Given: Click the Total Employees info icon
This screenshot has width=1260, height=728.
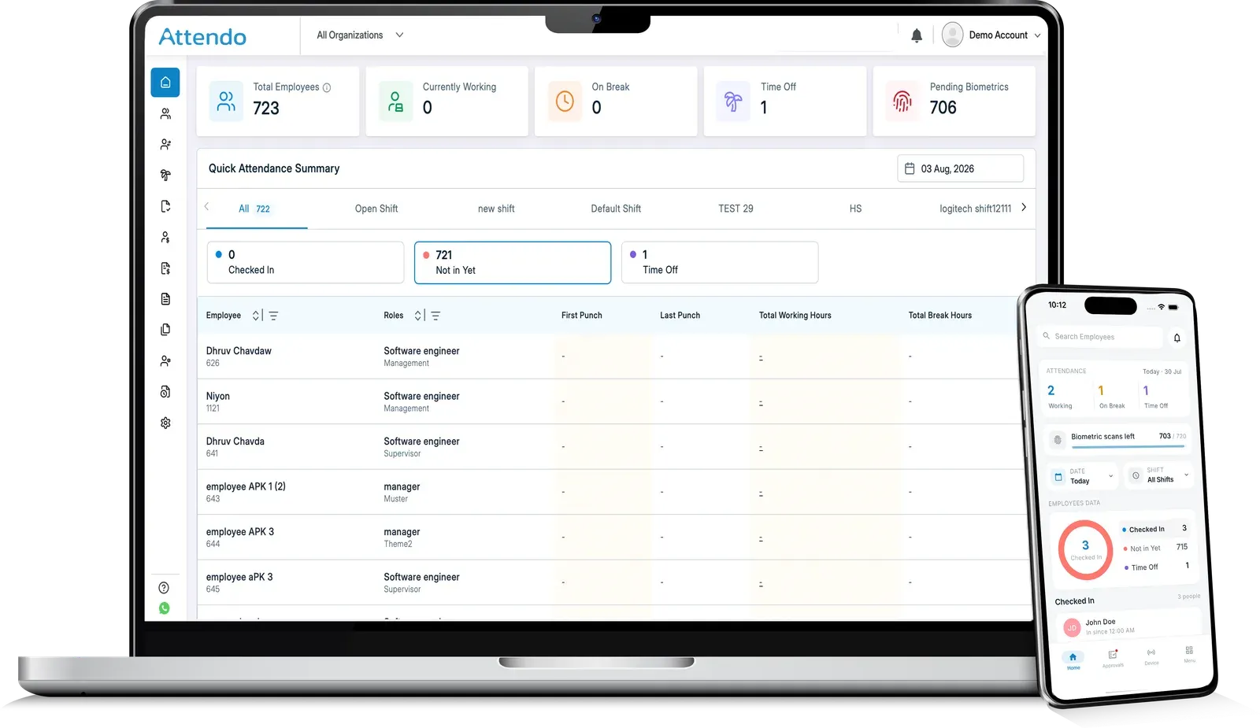Looking at the screenshot, I should [327, 87].
